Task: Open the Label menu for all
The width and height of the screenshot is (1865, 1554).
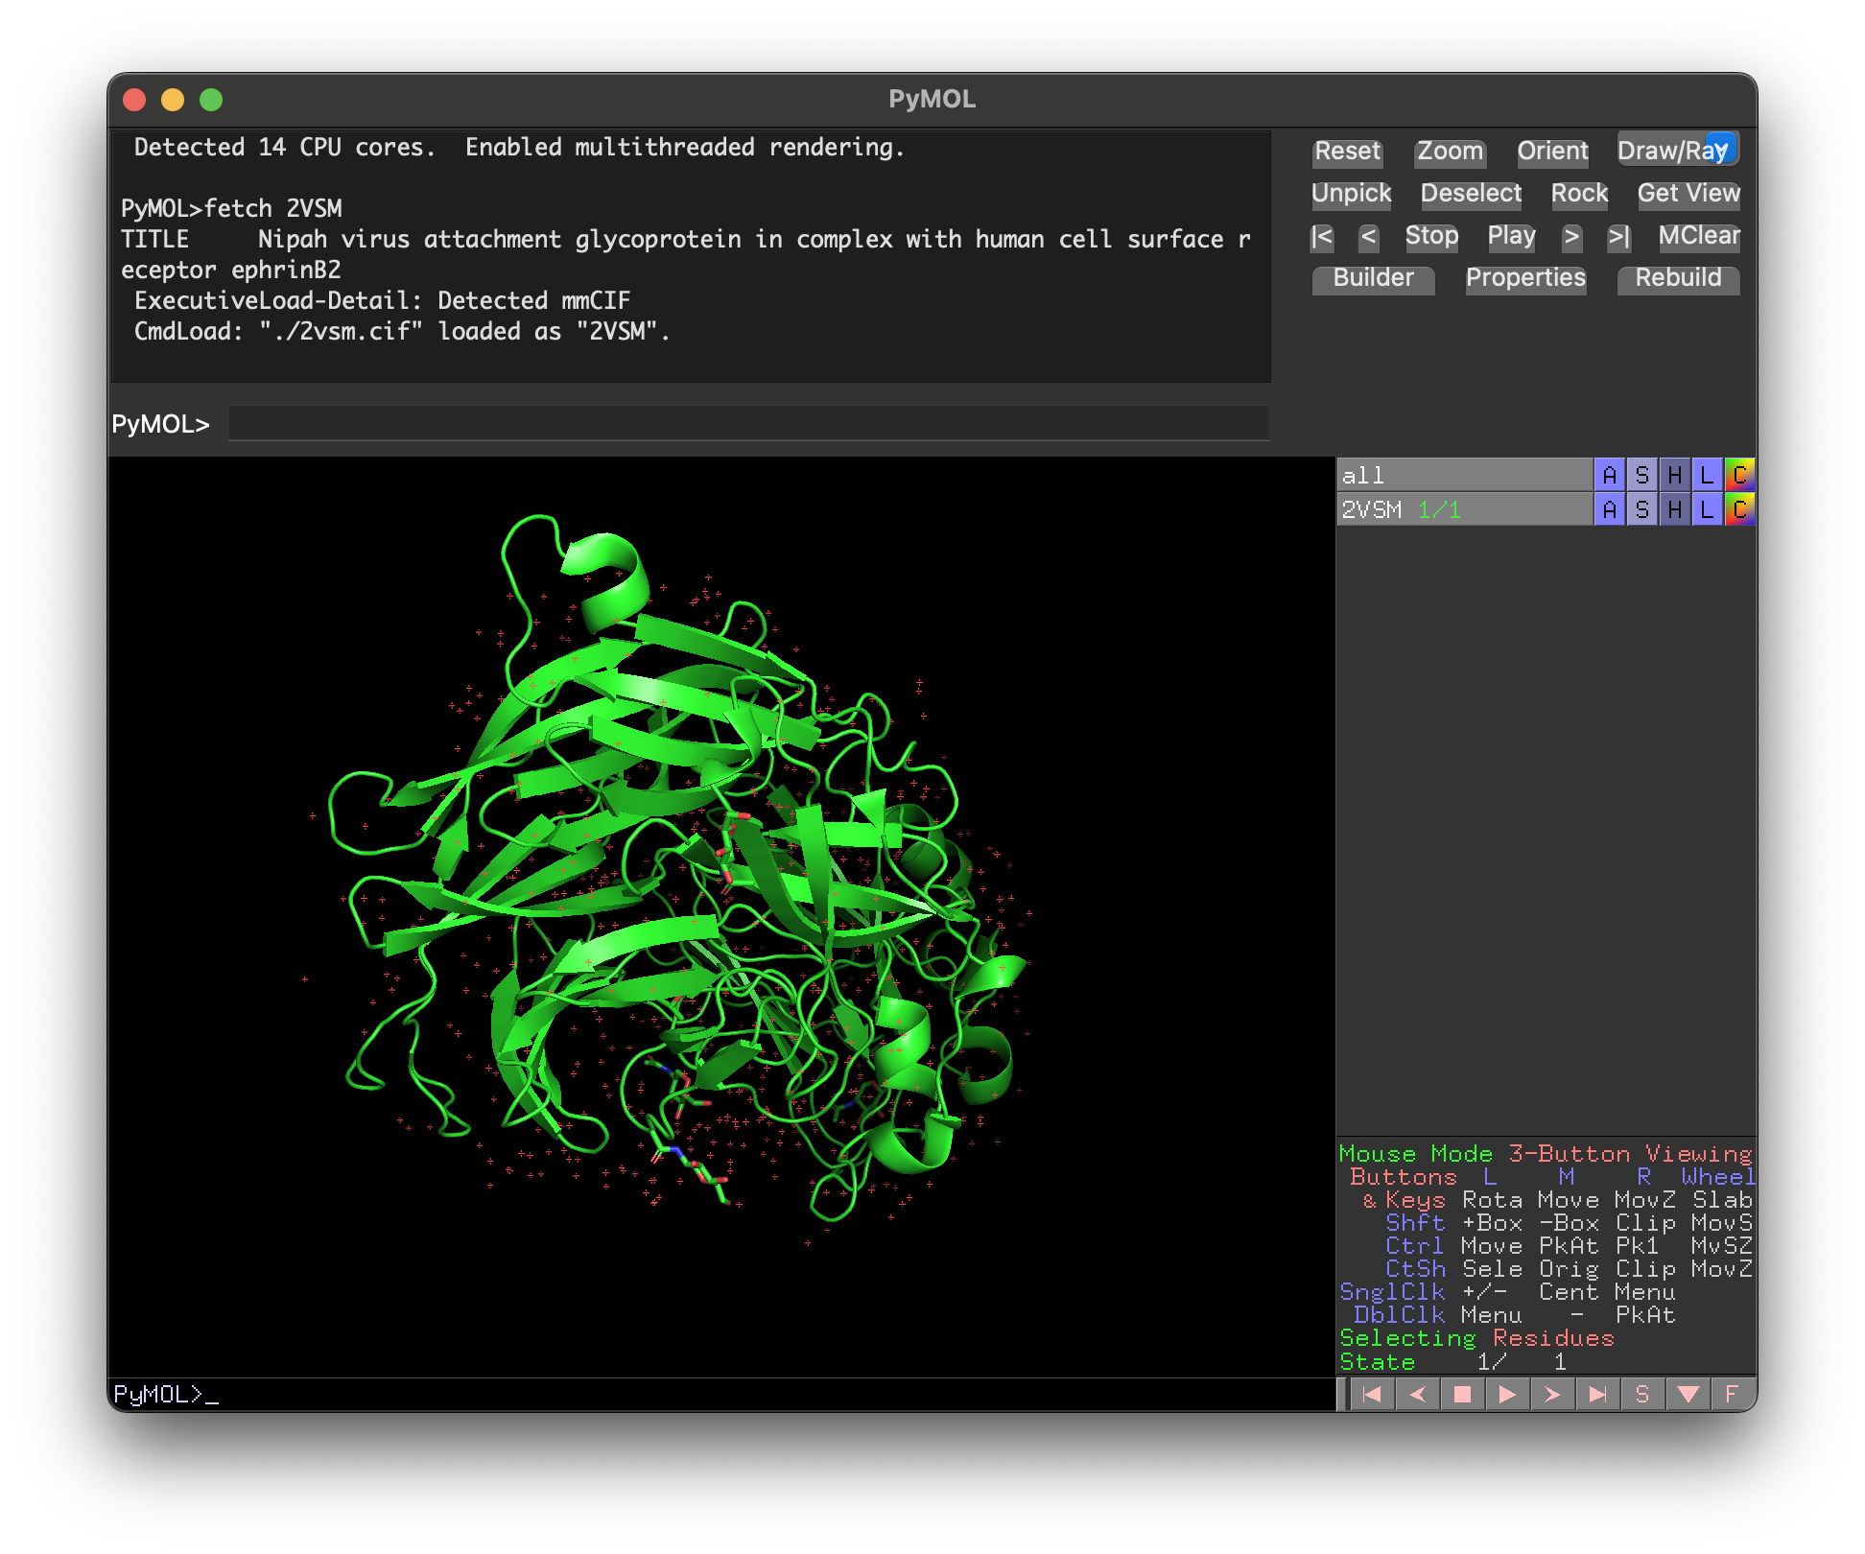Action: (1707, 475)
